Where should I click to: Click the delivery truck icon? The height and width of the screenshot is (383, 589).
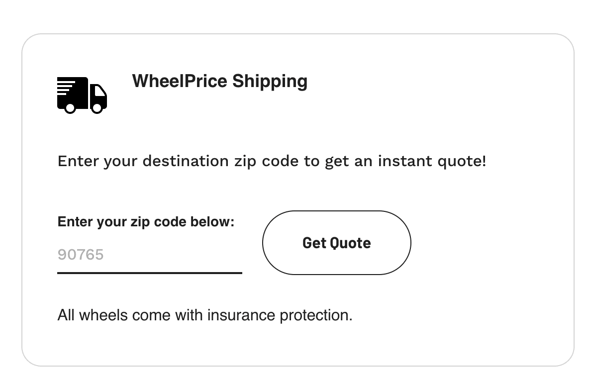coord(82,95)
